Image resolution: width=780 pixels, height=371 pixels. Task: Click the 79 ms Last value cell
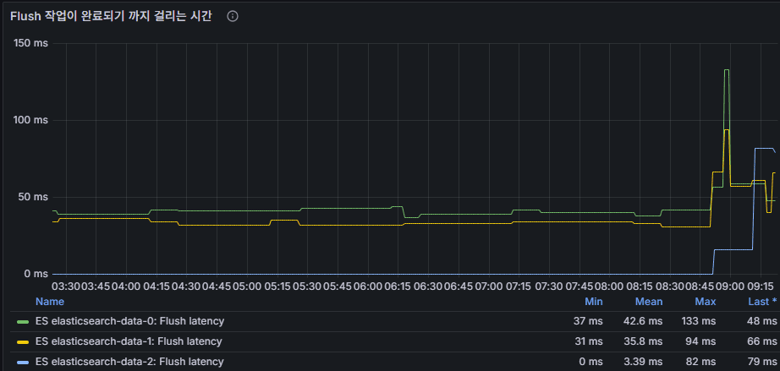coord(762,363)
